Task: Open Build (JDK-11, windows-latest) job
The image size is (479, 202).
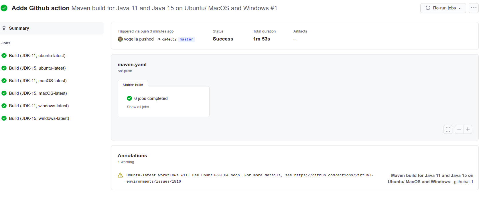Action: click(x=39, y=106)
